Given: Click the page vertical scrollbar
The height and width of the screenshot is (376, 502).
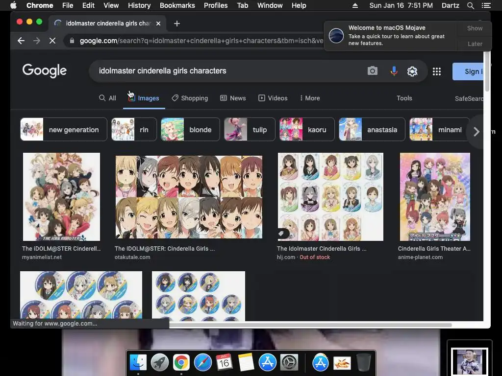Looking at the screenshot, I should 487,71.
